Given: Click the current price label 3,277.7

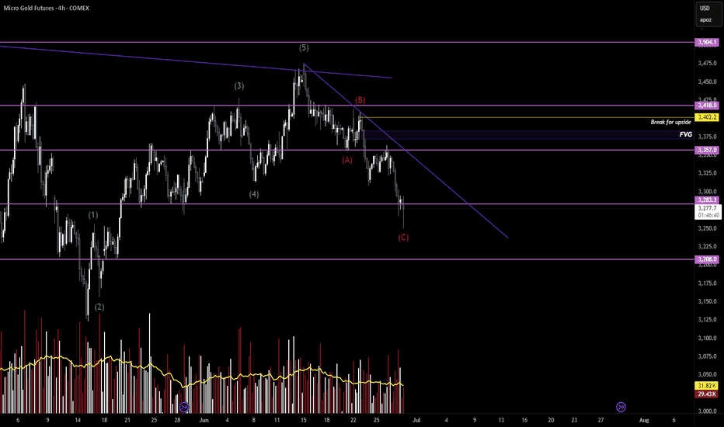Looking at the screenshot, I should 707,208.
